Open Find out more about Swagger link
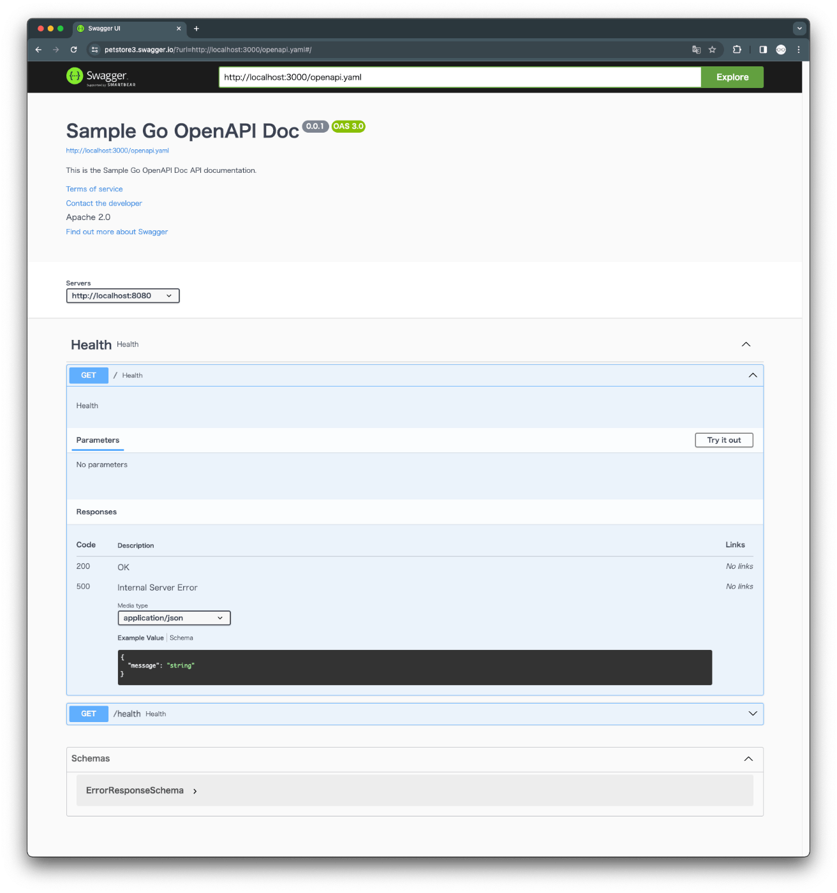 pos(117,232)
